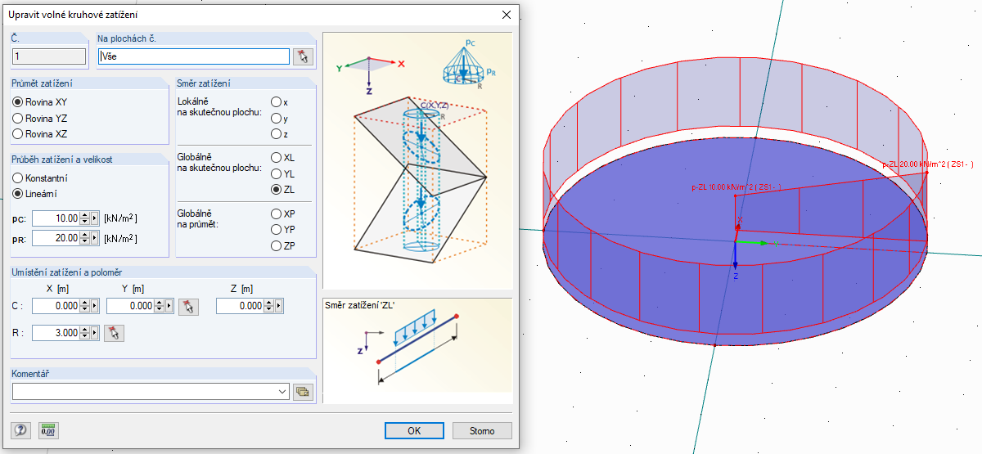Adjust pR value with spinner arrows

pyautogui.click(x=84, y=238)
